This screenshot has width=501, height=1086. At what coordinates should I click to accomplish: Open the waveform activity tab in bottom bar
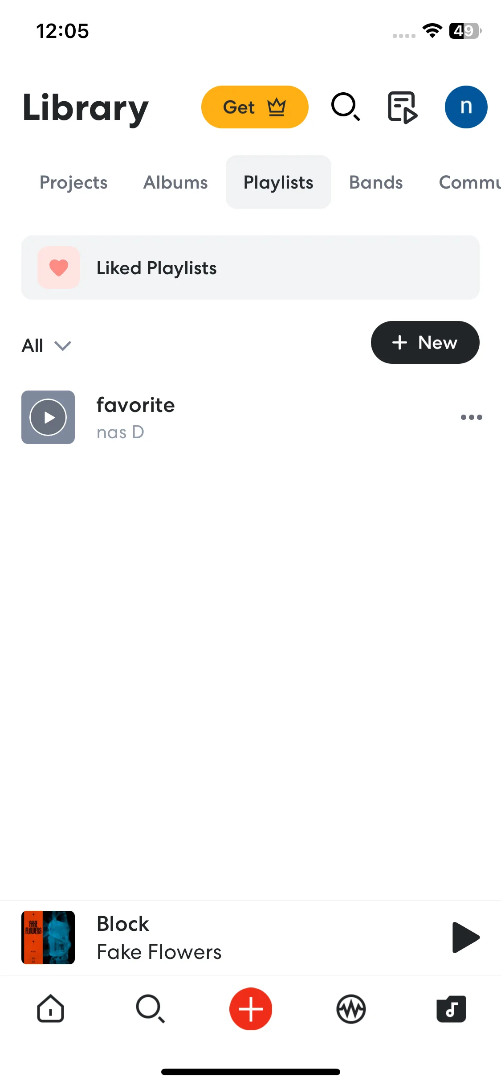[x=351, y=1009]
